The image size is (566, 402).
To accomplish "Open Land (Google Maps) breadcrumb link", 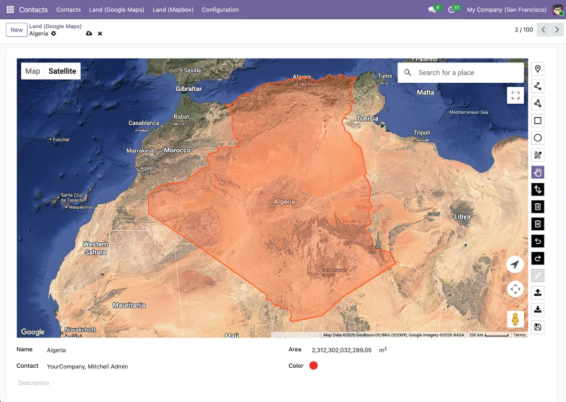I will coord(55,26).
